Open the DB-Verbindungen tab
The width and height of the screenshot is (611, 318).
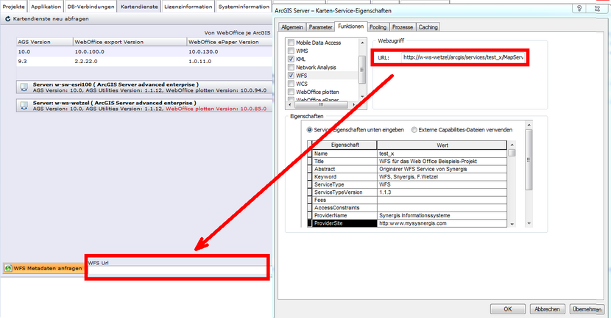click(91, 7)
